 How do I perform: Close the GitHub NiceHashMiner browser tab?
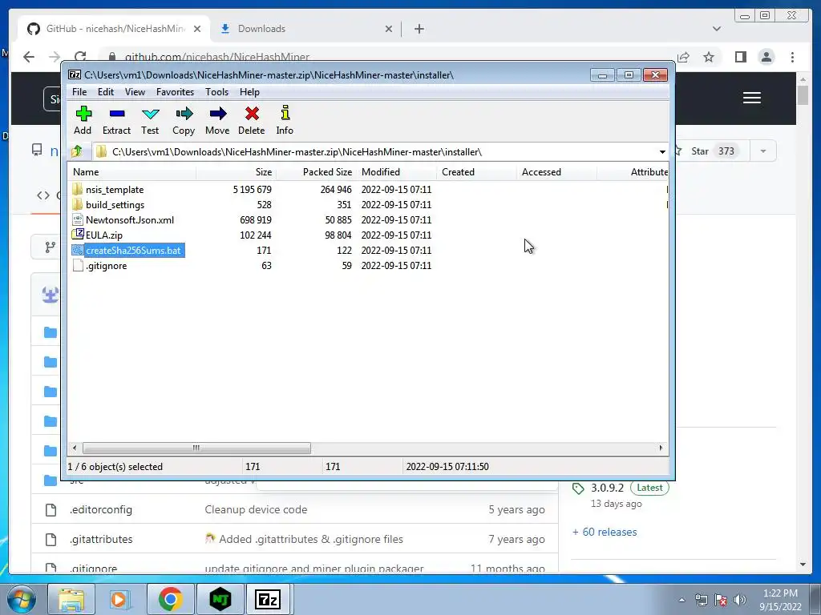coord(197,29)
